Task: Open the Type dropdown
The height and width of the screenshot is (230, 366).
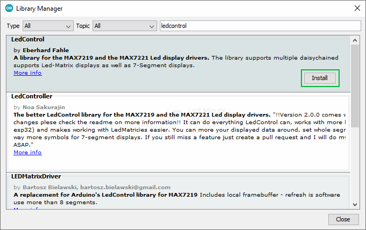Action: pyautogui.click(x=48, y=26)
